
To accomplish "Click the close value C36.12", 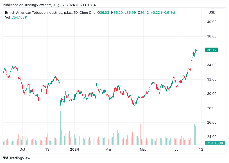I will click(x=143, y=13).
